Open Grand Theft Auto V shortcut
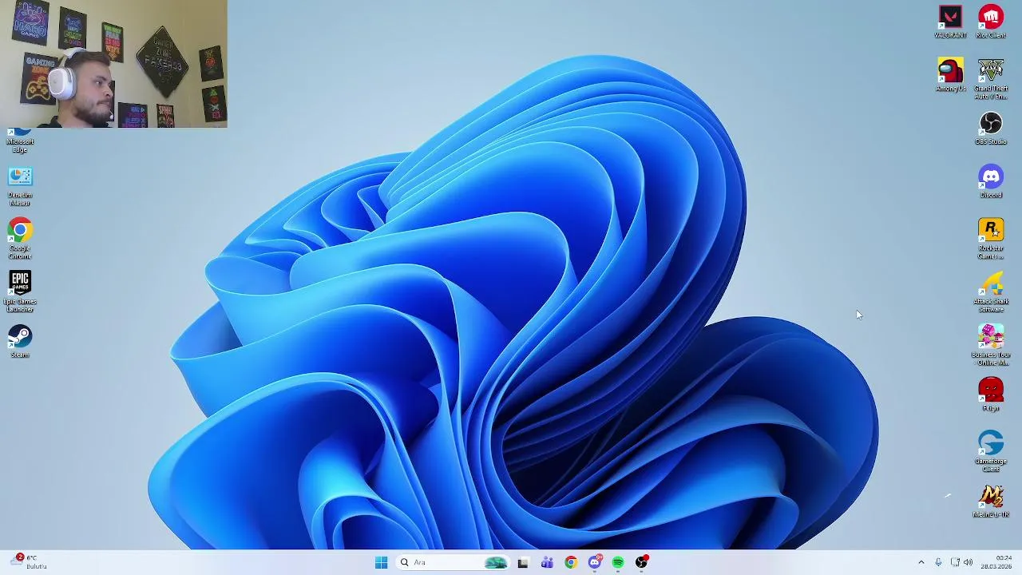 coord(991,79)
